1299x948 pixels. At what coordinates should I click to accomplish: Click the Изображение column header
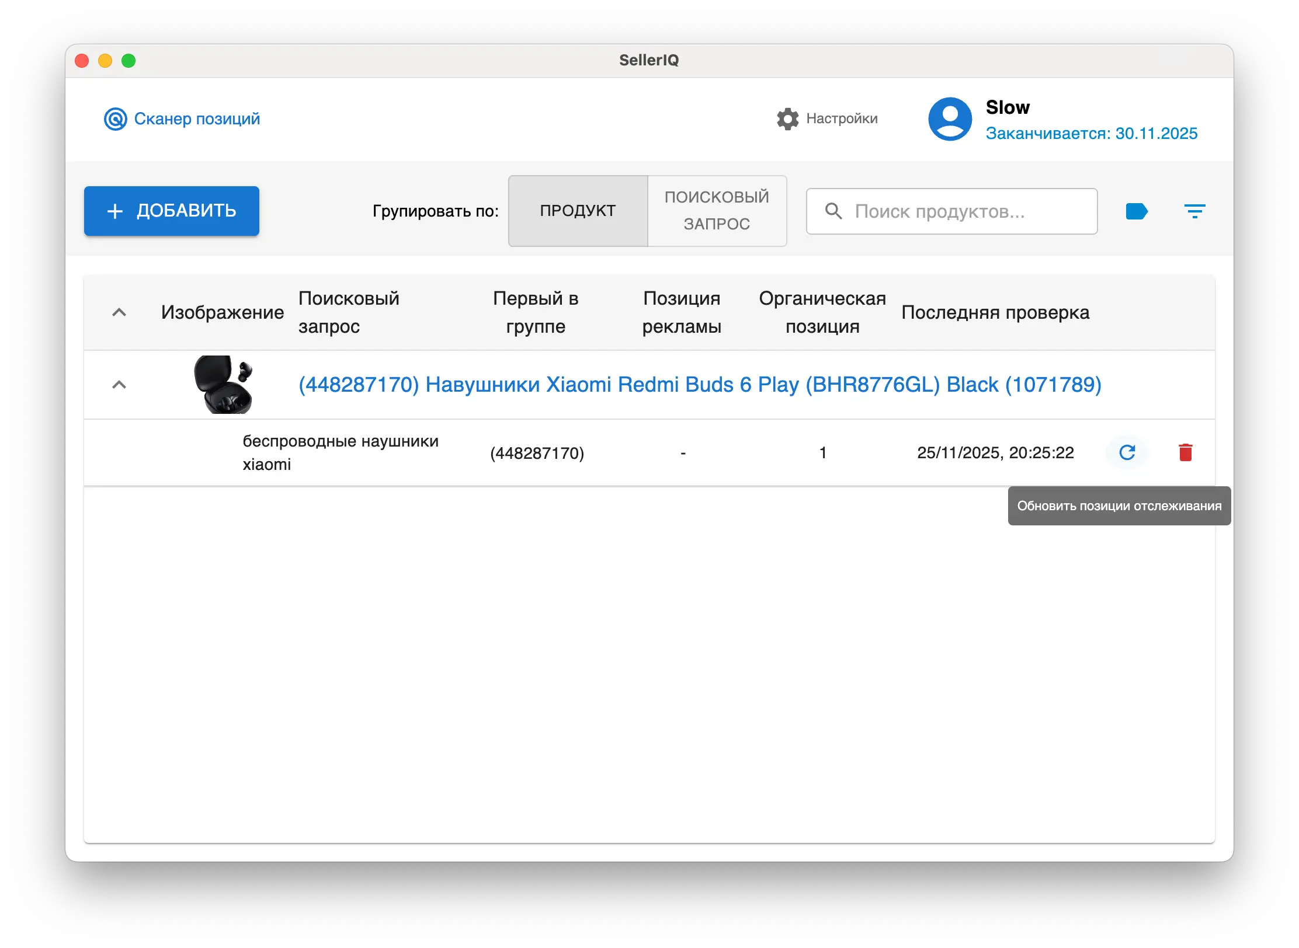(x=223, y=312)
